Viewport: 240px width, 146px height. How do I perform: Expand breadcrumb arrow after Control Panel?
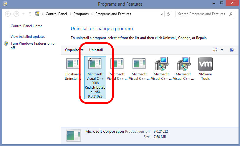pyautogui.click(x=70, y=14)
